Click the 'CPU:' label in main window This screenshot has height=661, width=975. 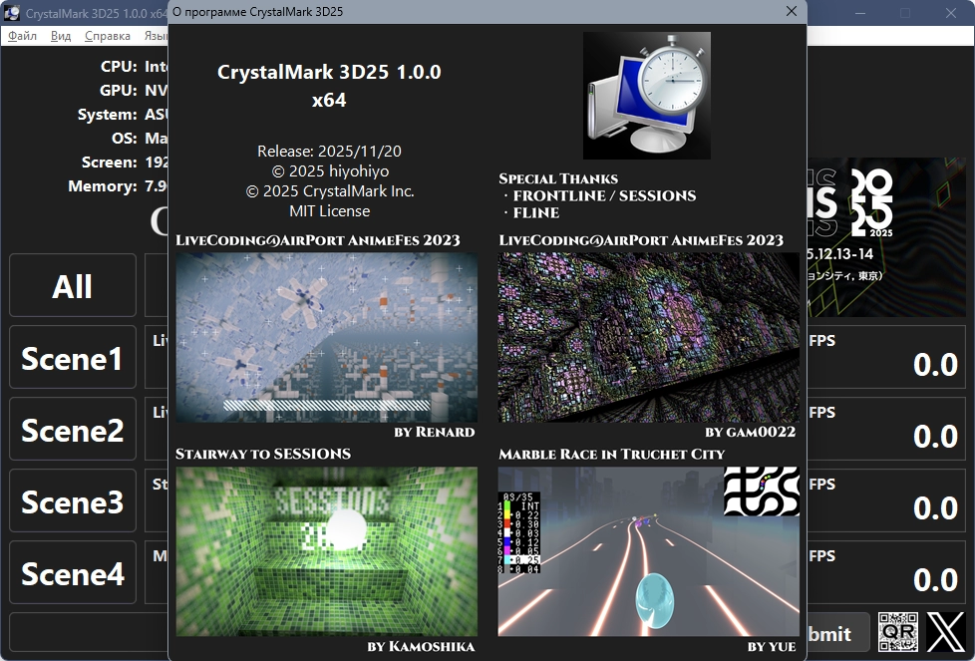[119, 67]
